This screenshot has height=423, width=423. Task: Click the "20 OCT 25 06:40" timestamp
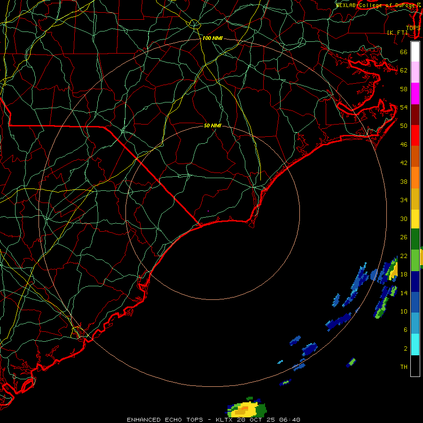click(x=268, y=420)
